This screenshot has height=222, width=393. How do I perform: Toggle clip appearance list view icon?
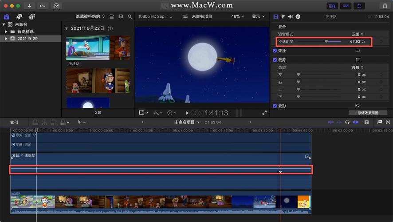tap(111, 16)
